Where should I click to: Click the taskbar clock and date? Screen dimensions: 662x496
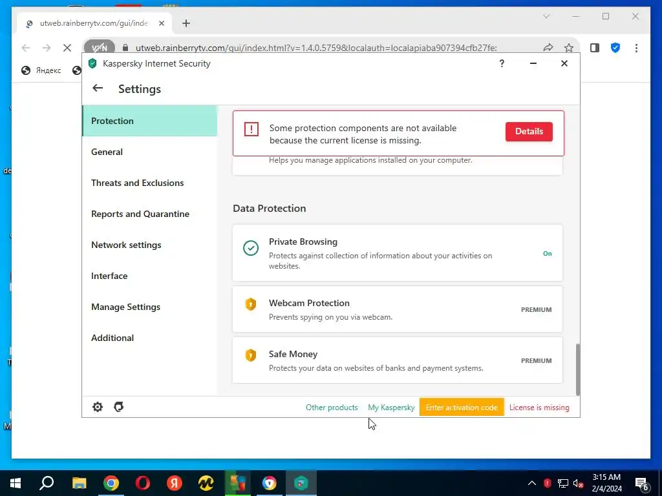(x=606, y=483)
